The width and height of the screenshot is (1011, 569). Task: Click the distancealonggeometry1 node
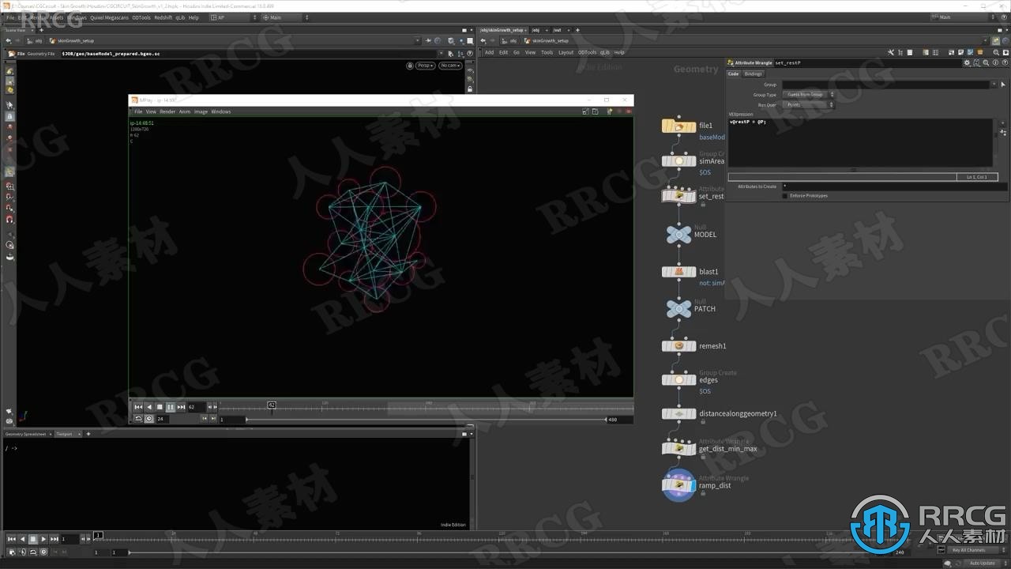click(x=678, y=413)
